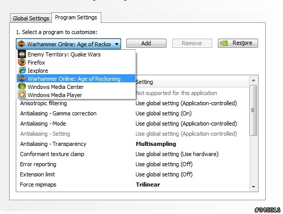Click the Windows Media Center icon
The height and width of the screenshot is (214, 283).
tap(22, 86)
